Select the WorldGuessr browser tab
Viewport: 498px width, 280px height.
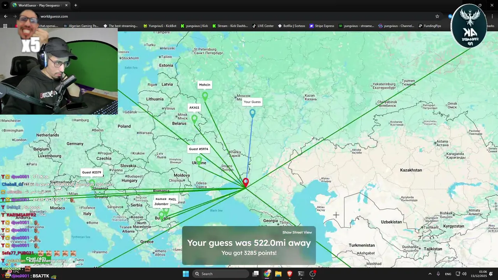point(40,5)
